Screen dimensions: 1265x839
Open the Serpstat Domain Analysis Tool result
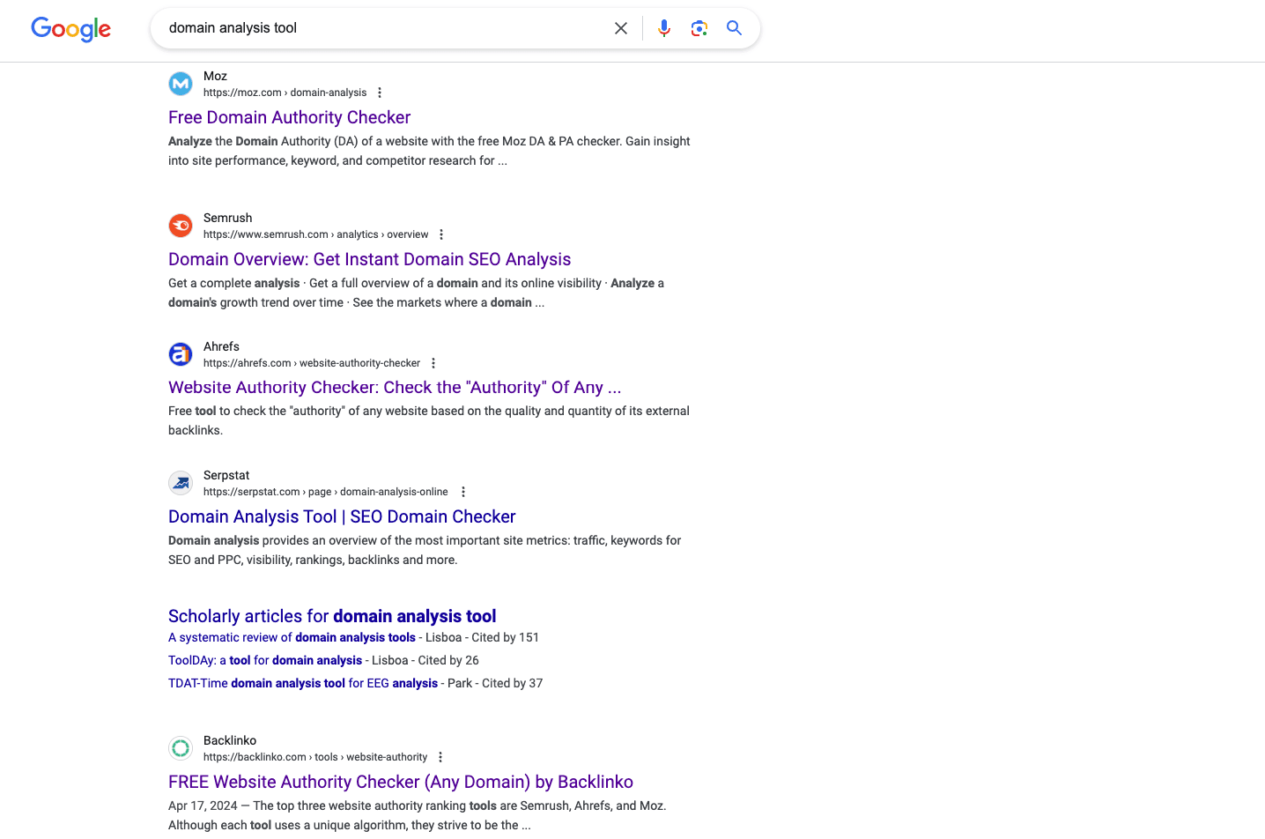[x=342, y=516]
